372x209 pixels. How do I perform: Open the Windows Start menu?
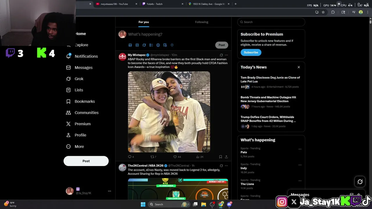coord(143,204)
